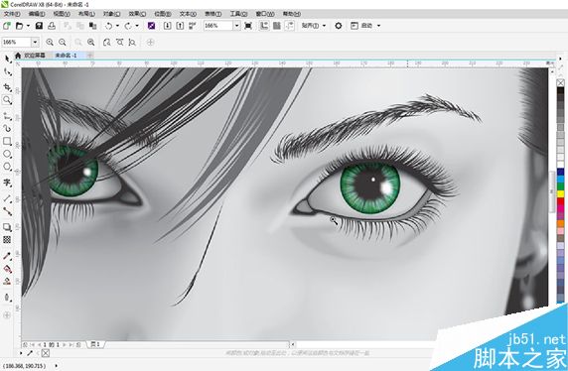Select the Transparency tool (checkered icon)
Viewport: 568px width, 371px height.
coord(7,240)
